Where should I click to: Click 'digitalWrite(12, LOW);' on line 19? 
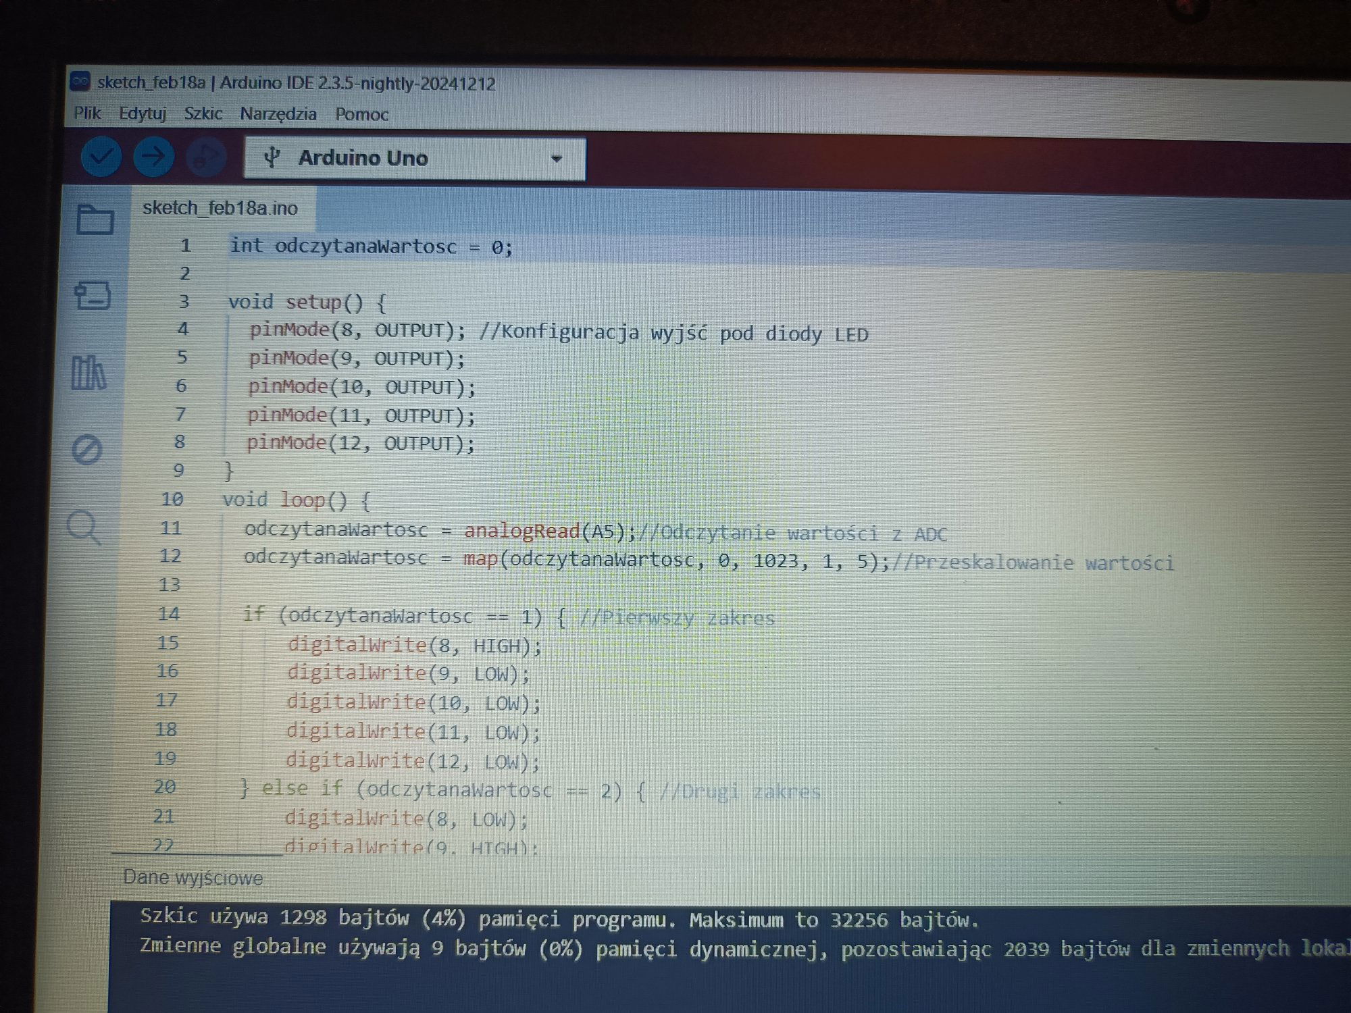[x=413, y=761]
